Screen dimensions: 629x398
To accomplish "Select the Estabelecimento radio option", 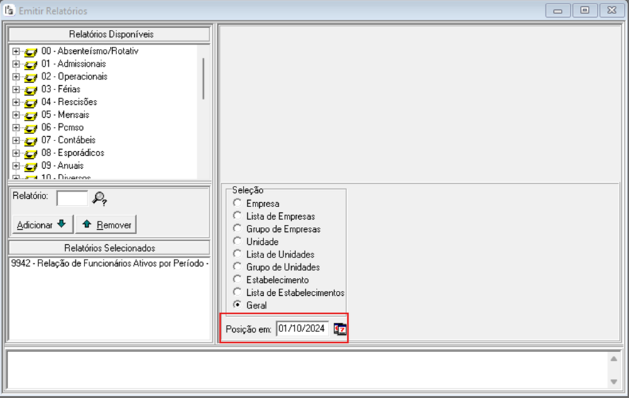I will pos(237,280).
